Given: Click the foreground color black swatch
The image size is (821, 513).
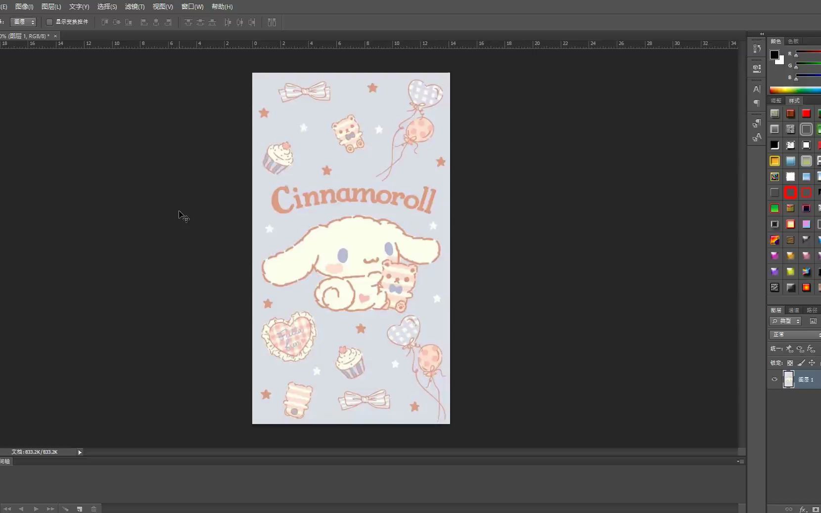Looking at the screenshot, I should tap(775, 55).
